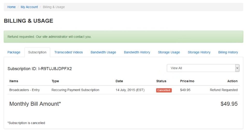Image resolution: width=246 pixels, height=138 pixels.
Task: Open the Bandwidth History tab
Action: [x=137, y=52]
